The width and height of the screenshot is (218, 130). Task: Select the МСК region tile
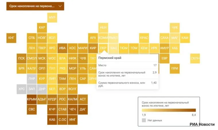(x=42, y=58)
